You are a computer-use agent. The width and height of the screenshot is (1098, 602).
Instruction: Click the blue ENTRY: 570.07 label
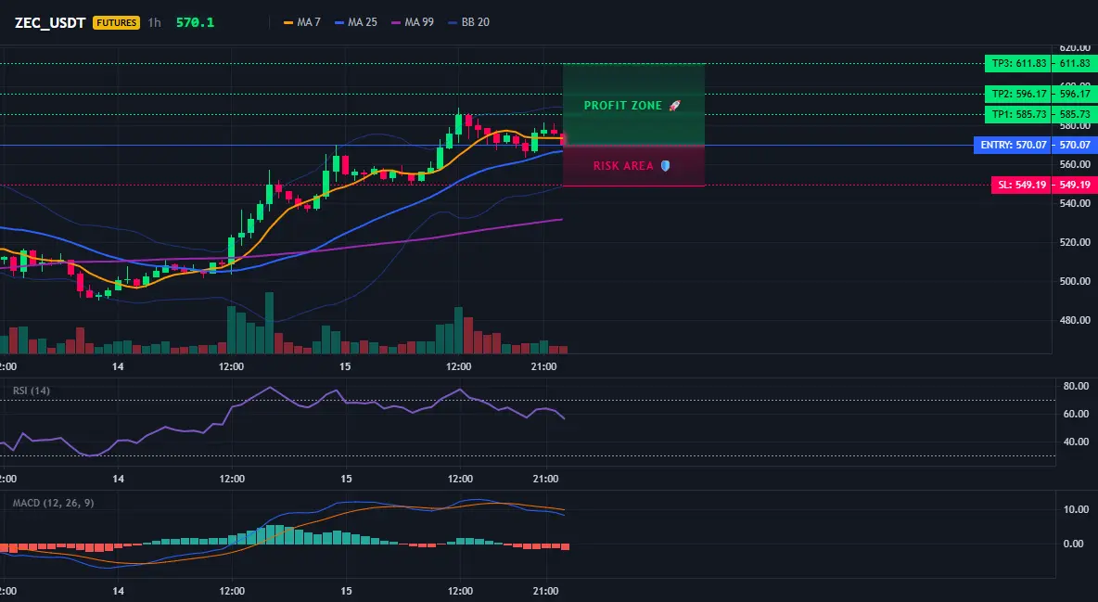tap(1013, 145)
